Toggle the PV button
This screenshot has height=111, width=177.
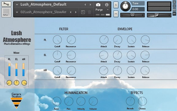[174, 14]
